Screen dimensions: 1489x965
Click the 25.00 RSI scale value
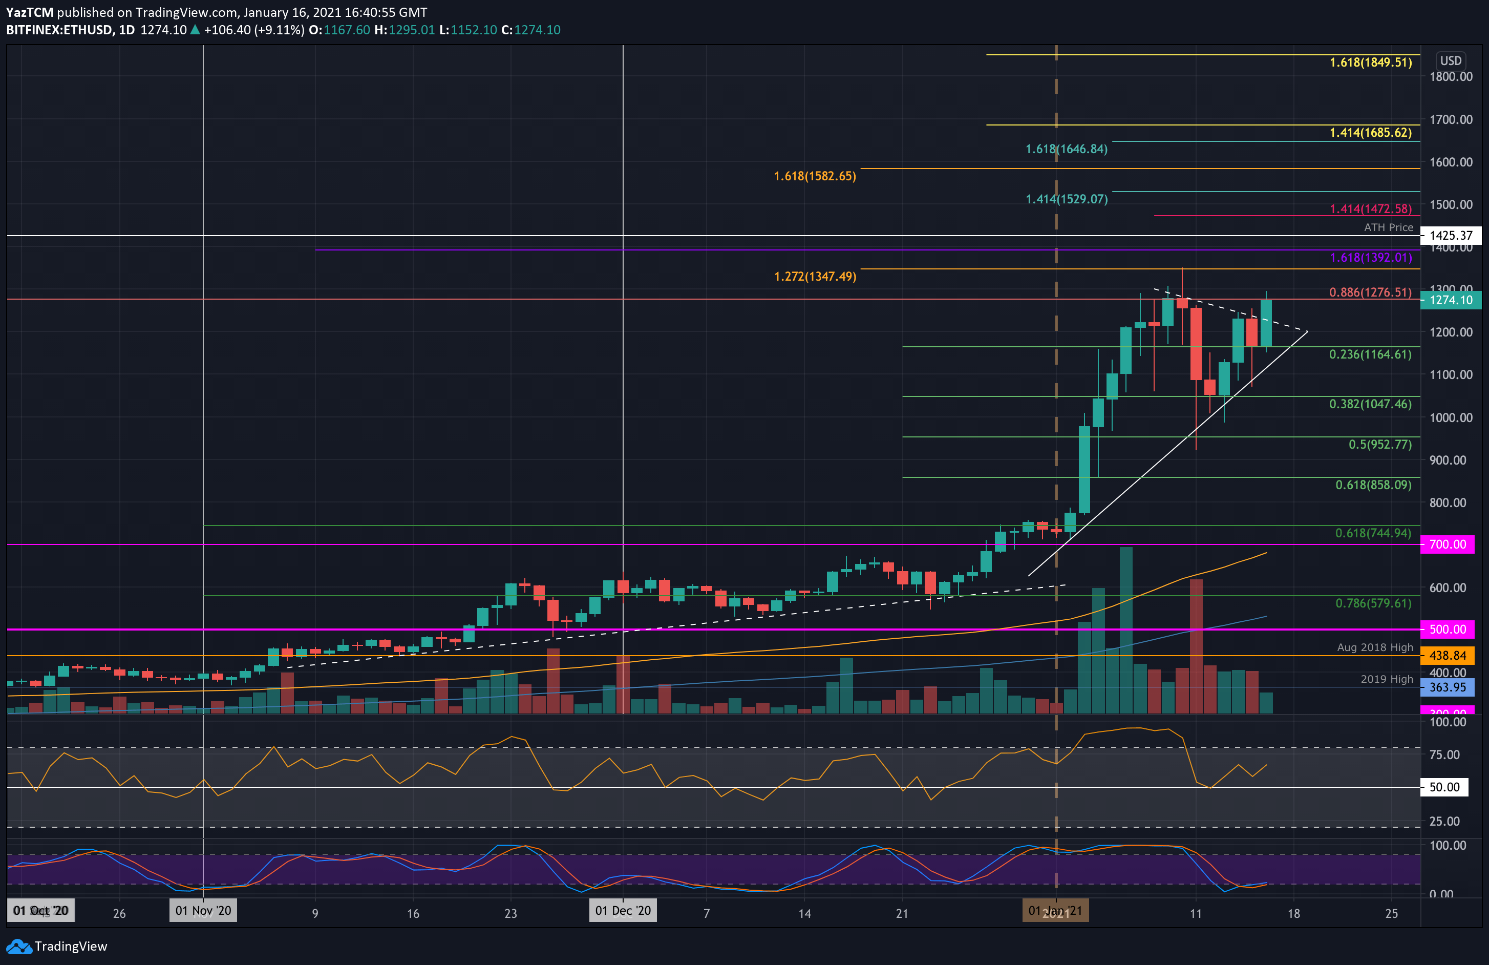click(1444, 821)
